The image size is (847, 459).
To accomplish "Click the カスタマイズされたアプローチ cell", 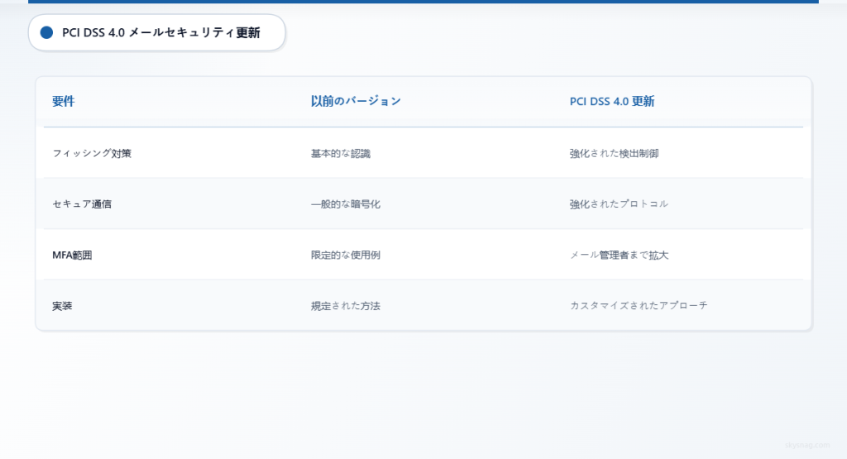I will [639, 306].
